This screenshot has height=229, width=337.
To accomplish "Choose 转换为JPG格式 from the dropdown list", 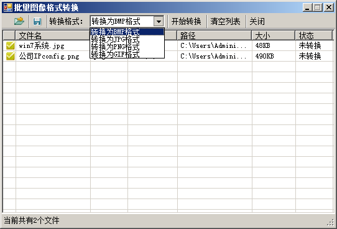I will point(127,40).
